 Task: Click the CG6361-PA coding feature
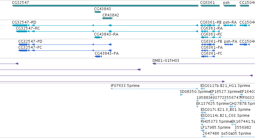208,50
